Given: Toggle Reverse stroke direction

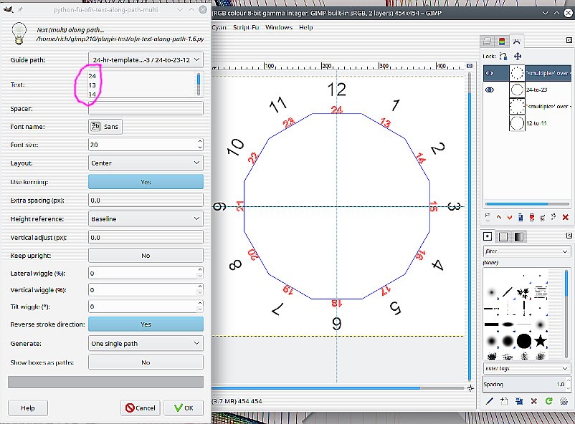Looking at the screenshot, I should click(x=146, y=324).
